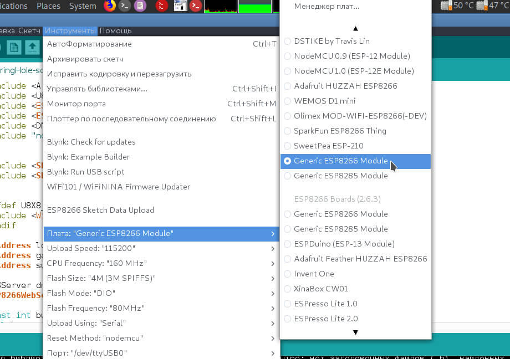Image resolution: width=510 pixels, height=359 pixels.
Task: Click the purple text editor icon in the panel
Action: pos(139,7)
